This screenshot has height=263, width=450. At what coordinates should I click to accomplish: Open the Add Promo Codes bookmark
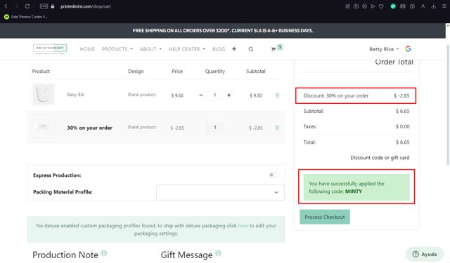[25, 17]
